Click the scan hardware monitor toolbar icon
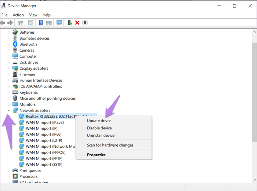 point(59,23)
